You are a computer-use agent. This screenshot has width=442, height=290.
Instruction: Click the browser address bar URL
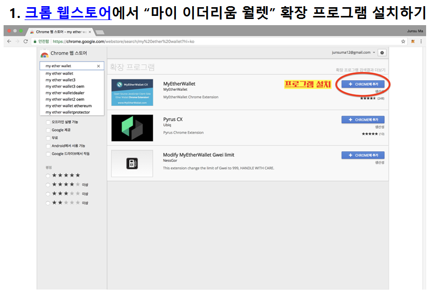(x=124, y=42)
